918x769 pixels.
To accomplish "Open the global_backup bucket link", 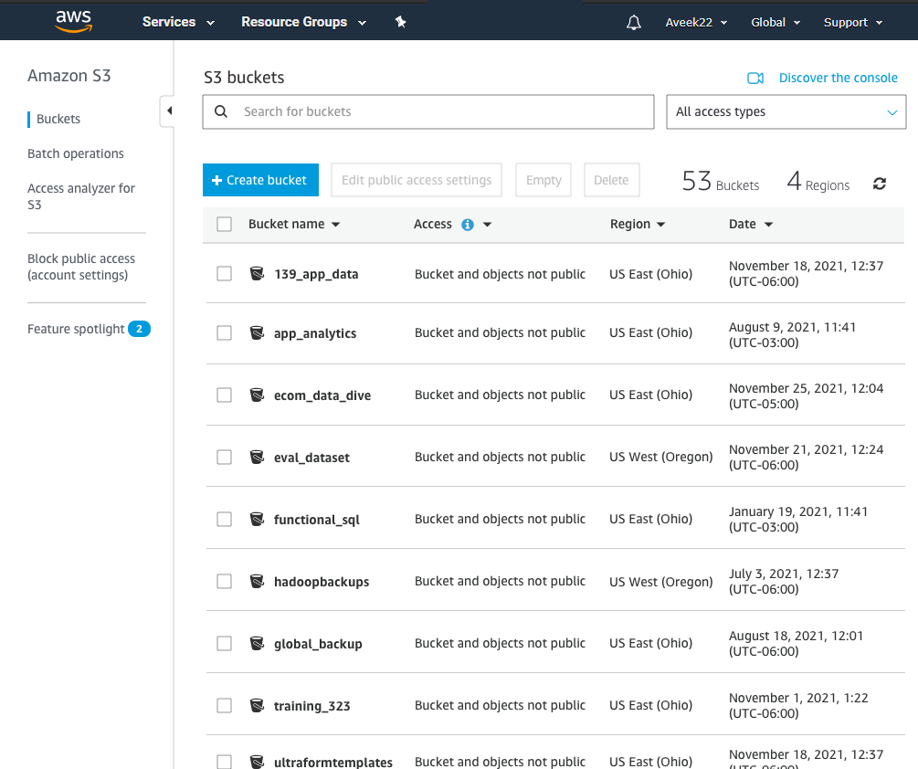I will pyautogui.click(x=318, y=644).
